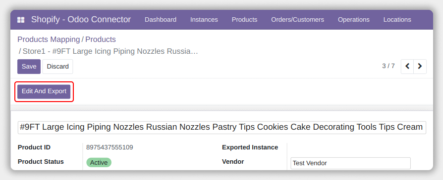This screenshot has height=180, width=443.
Task: Open the Instances menu
Action: click(204, 20)
